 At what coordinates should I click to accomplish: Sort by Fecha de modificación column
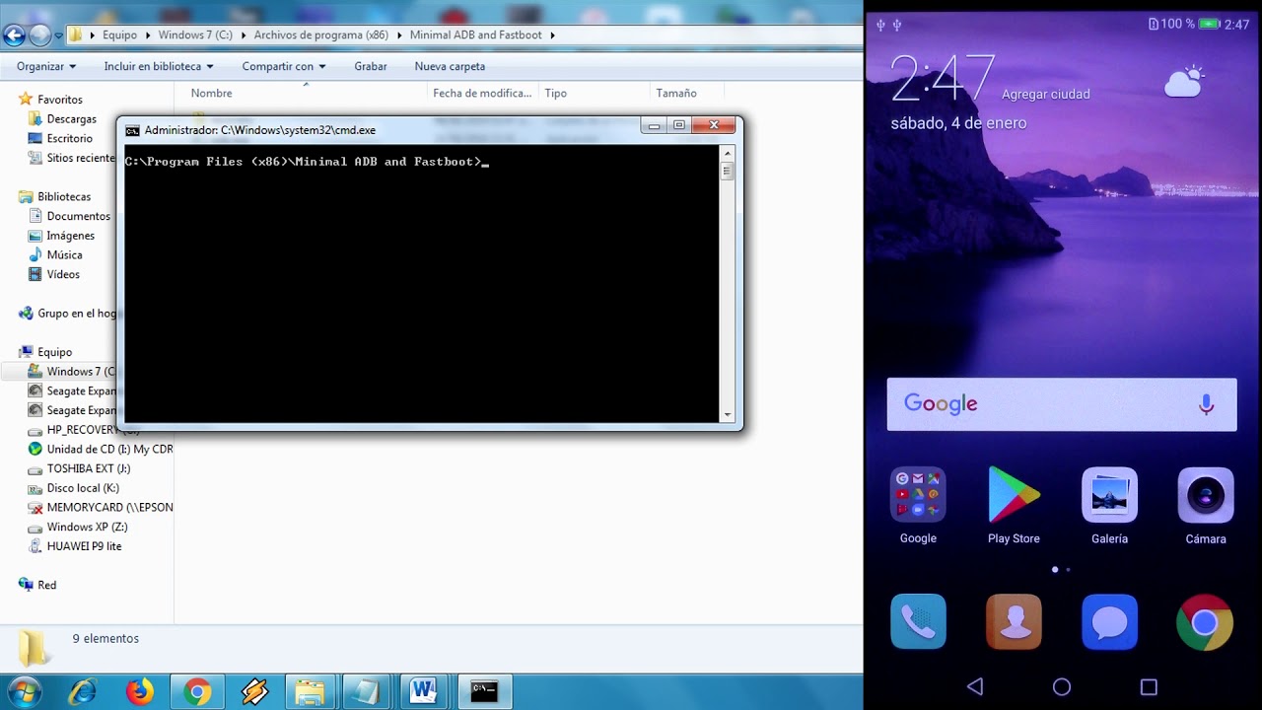[482, 93]
